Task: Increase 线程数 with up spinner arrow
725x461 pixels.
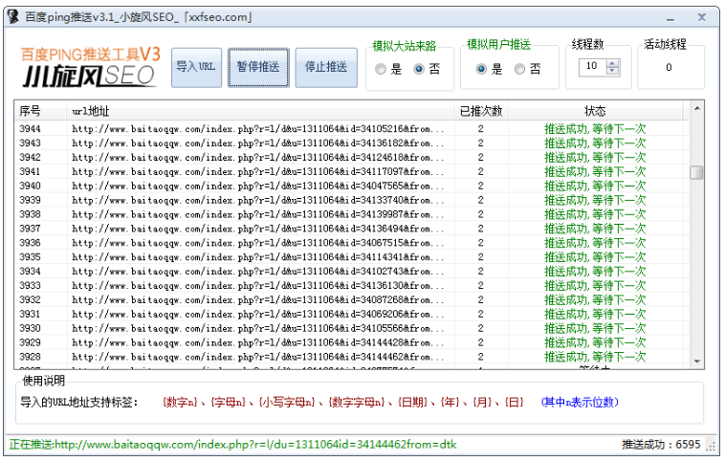Action: 612,63
